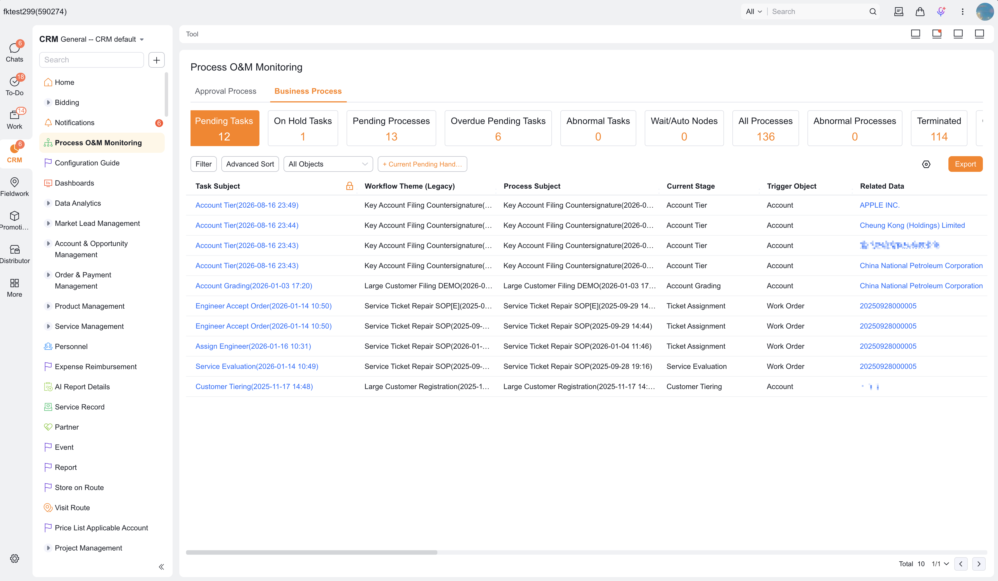Open the shopping bag icon
Screen dimensions: 998x581
[920, 11]
